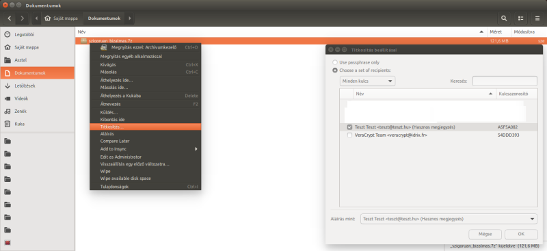Check the VeraCrypt Team recipient checkbox
The image size is (547, 251).
click(x=349, y=135)
